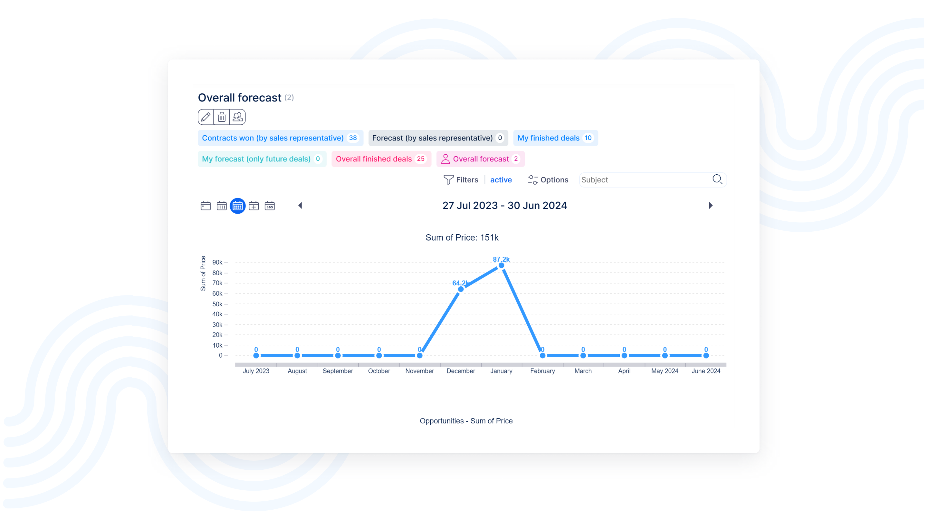The height and width of the screenshot is (520, 928).
Task: Open Forecast by sales representative view
Action: (432, 138)
